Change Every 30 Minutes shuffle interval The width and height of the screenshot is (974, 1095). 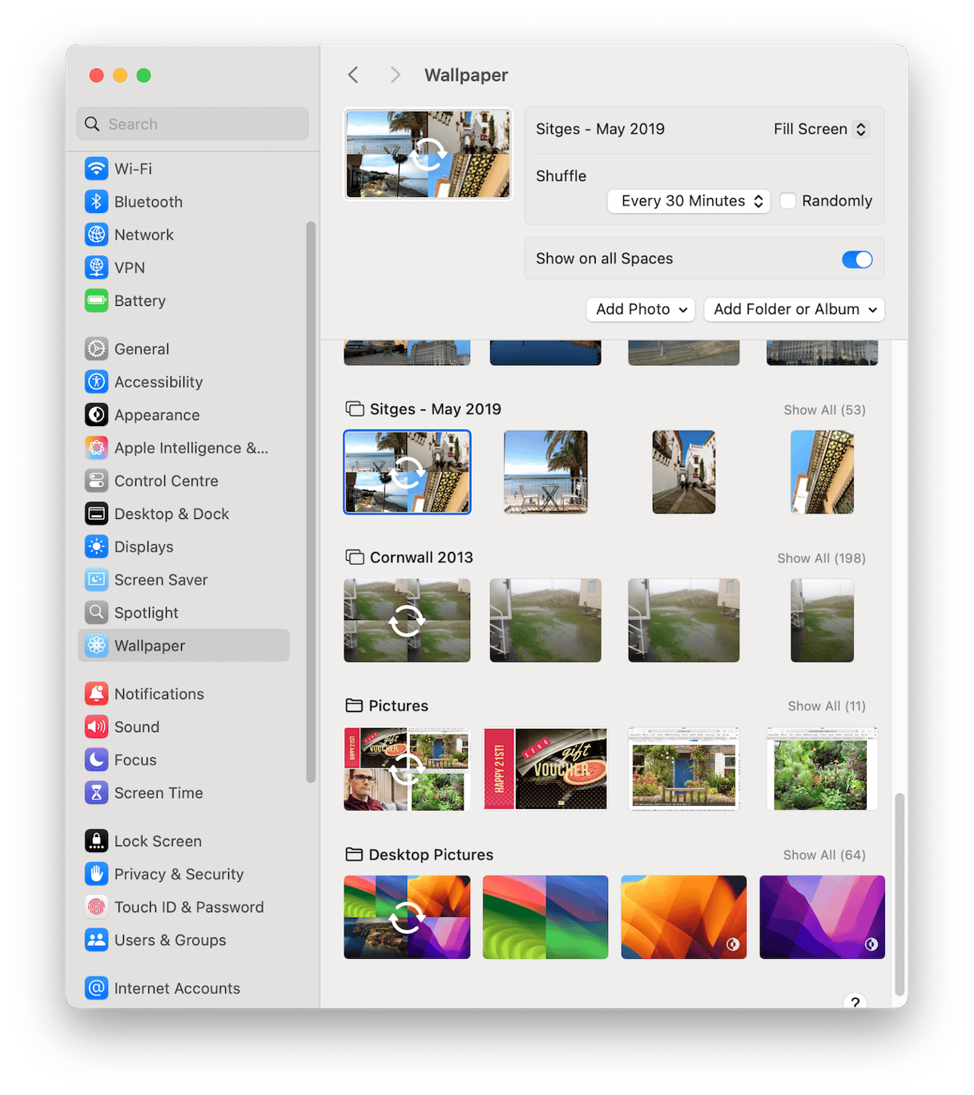point(689,201)
